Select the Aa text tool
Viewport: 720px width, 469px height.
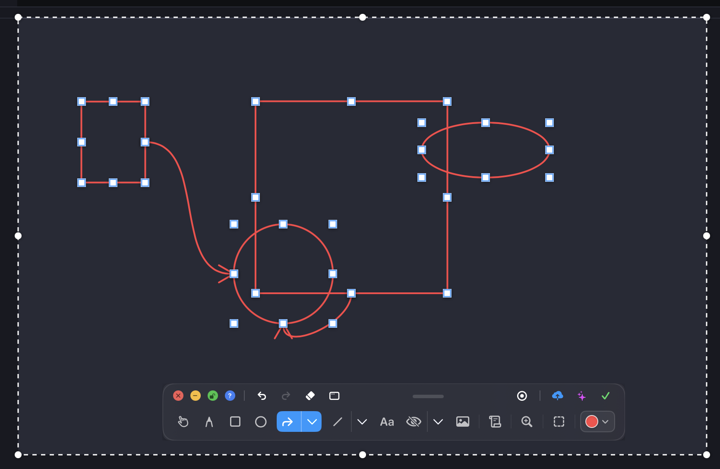(387, 421)
